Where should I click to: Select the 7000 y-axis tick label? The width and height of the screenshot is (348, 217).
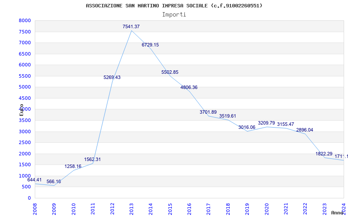25,43
